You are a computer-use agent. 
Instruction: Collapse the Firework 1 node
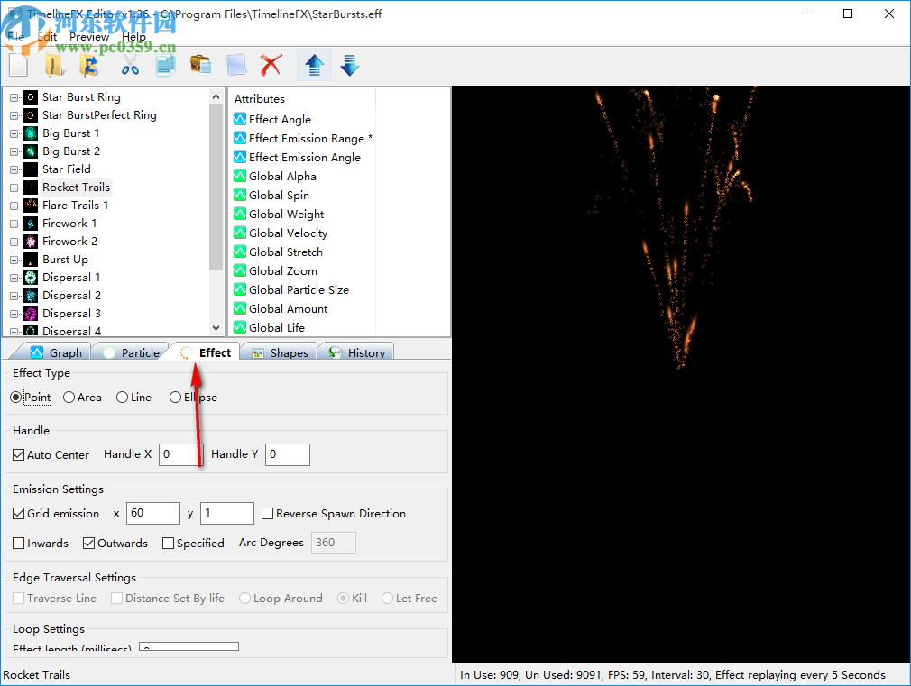13,223
